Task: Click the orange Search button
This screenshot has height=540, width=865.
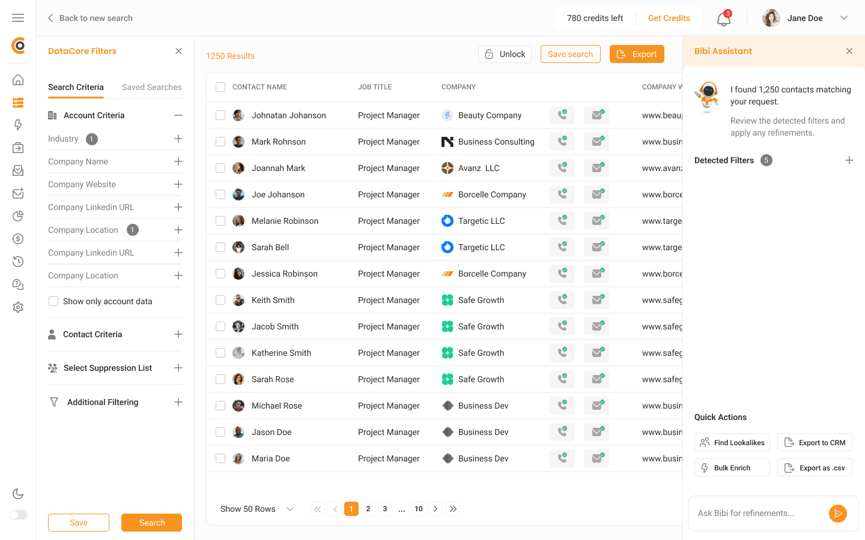Action: point(151,523)
